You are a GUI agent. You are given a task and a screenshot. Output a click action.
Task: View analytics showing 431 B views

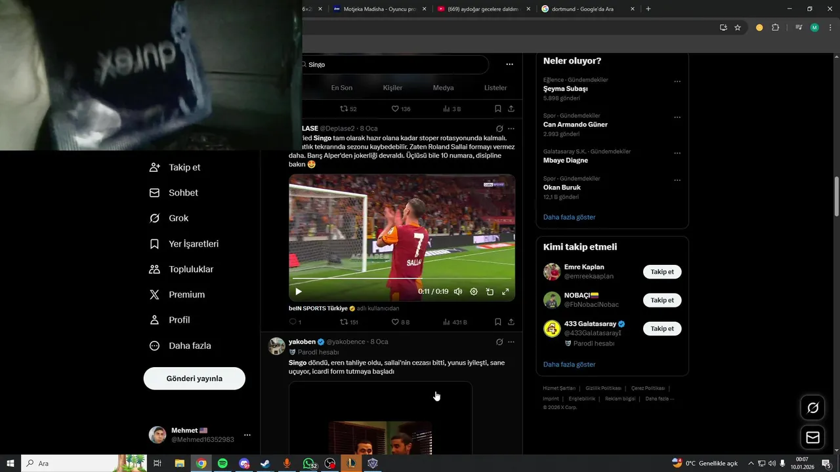pyautogui.click(x=455, y=322)
